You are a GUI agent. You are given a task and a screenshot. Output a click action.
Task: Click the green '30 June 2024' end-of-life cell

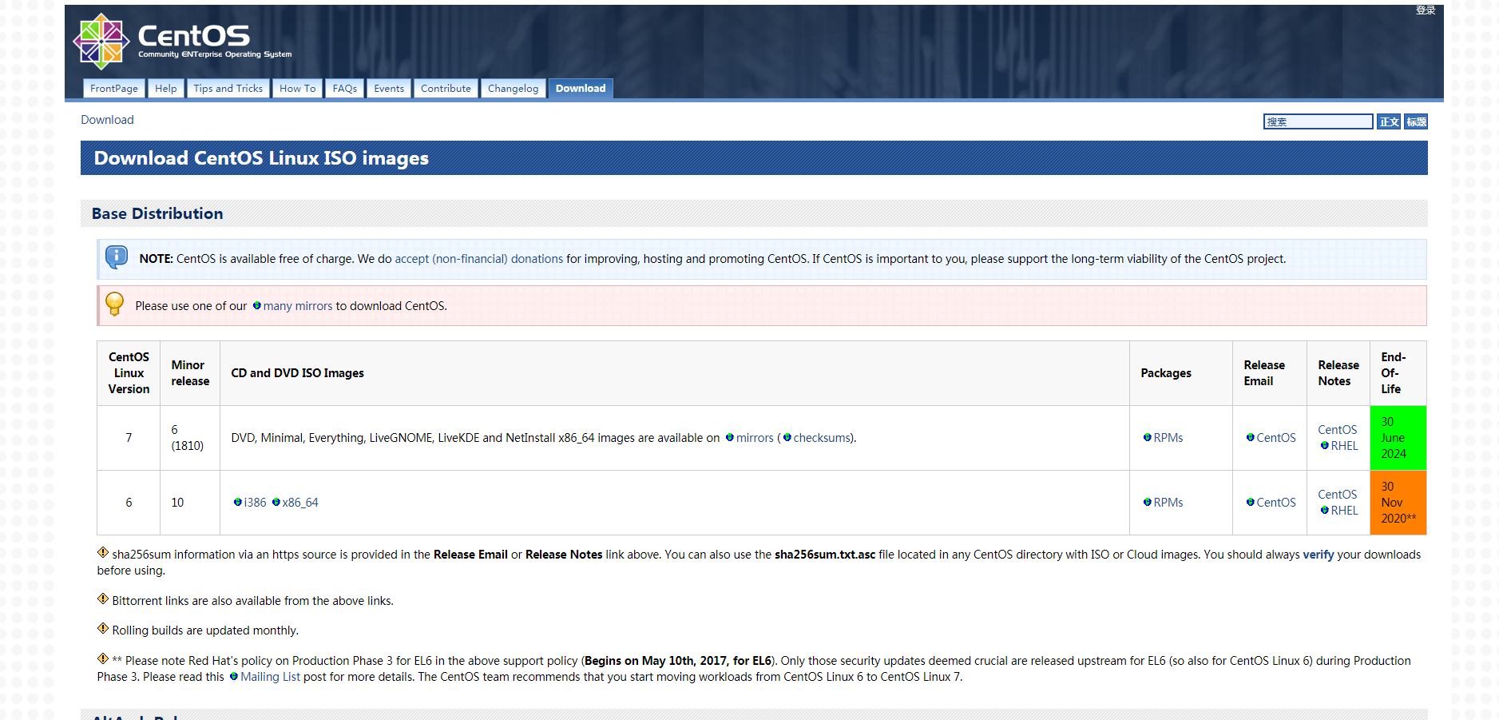click(1398, 438)
